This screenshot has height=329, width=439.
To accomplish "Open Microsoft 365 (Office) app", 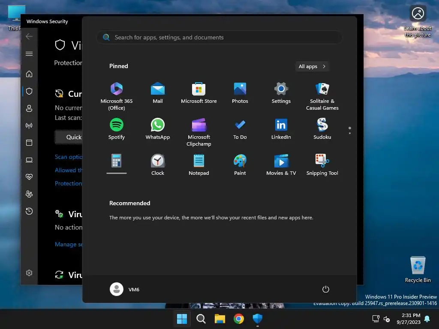I will [117, 96].
